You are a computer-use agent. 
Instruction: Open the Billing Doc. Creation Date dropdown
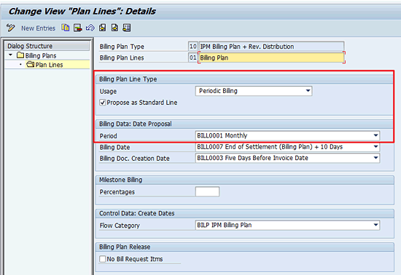(x=287, y=158)
